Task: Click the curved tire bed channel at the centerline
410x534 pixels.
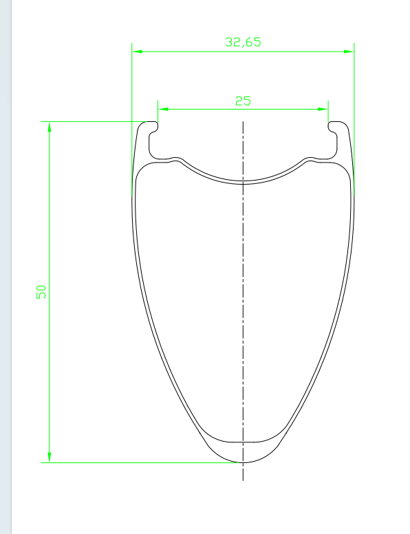Action: tap(243, 182)
